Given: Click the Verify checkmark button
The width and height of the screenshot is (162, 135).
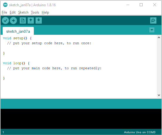Looking at the screenshot, I should pos(5,21).
